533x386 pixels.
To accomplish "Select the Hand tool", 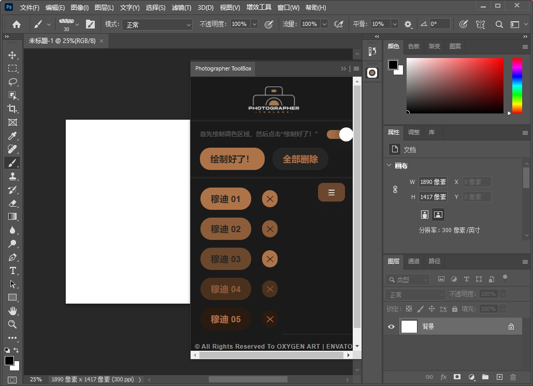I will tap(12, 311).
